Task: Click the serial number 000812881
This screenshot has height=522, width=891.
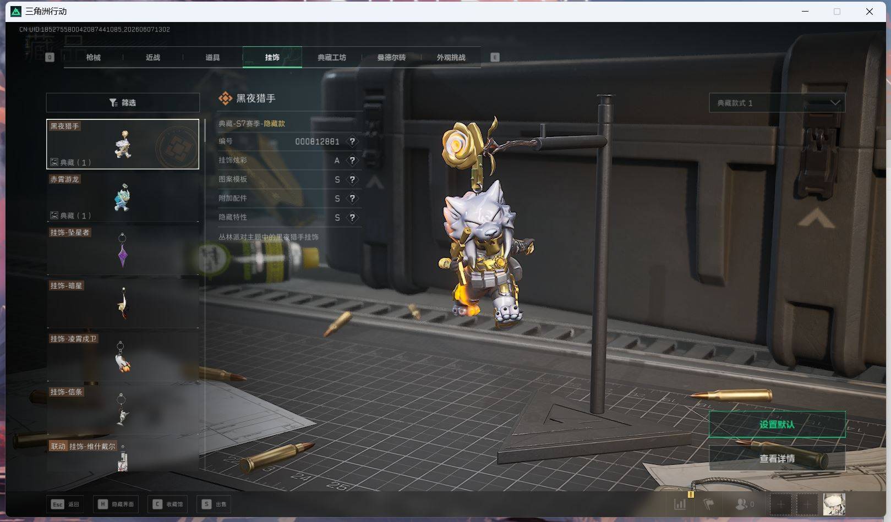Action: click(x=317, y=141)
